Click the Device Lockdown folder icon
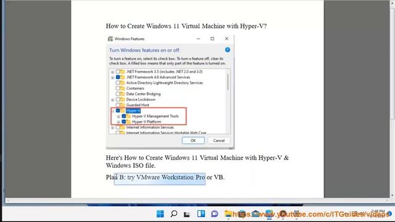The image size is (395, 222). click(122, 99)
